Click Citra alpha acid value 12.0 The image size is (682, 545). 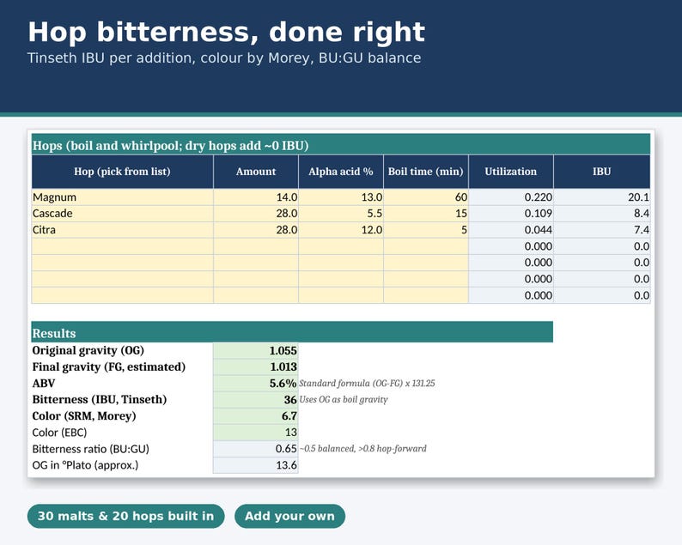tap(341, 230)
